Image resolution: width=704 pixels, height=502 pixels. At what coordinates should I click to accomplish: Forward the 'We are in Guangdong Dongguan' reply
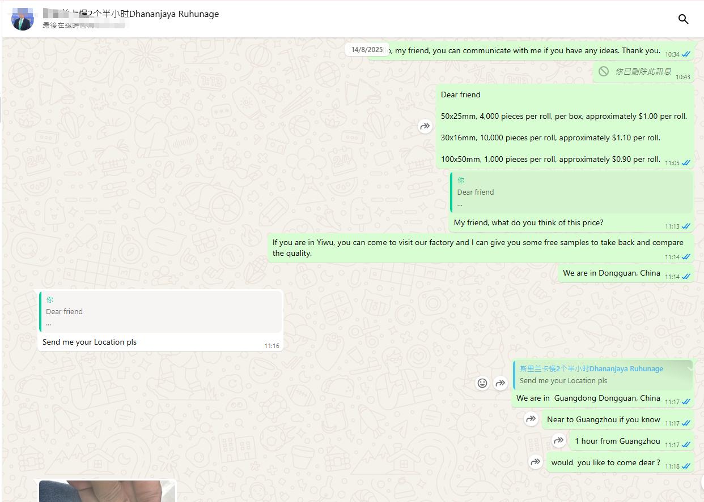click(x=500, y=383)
